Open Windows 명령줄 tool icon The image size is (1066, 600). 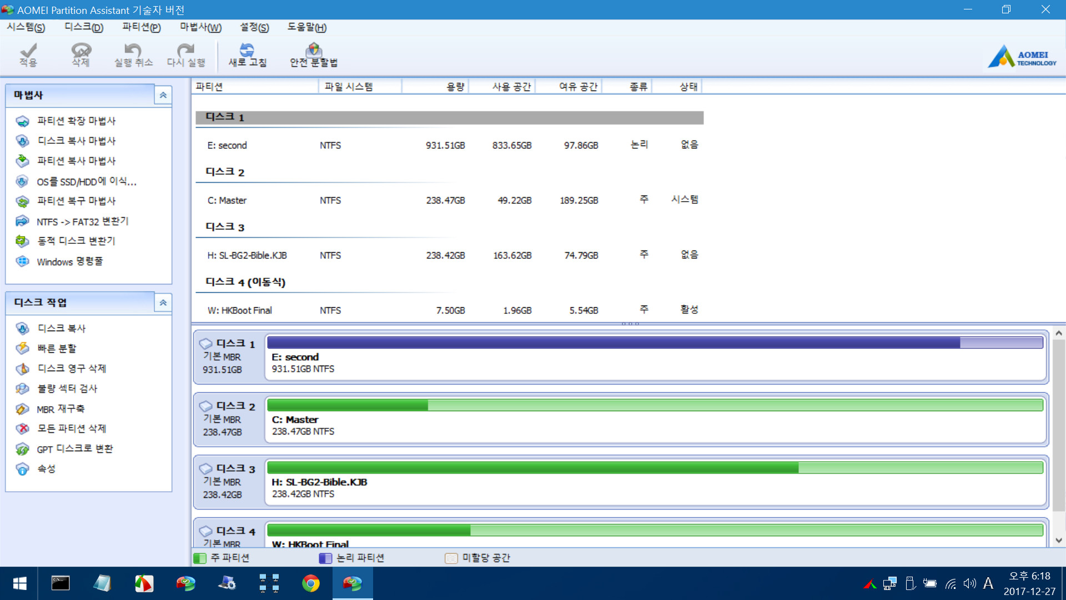pyautogui.click(x=22, y=261)
